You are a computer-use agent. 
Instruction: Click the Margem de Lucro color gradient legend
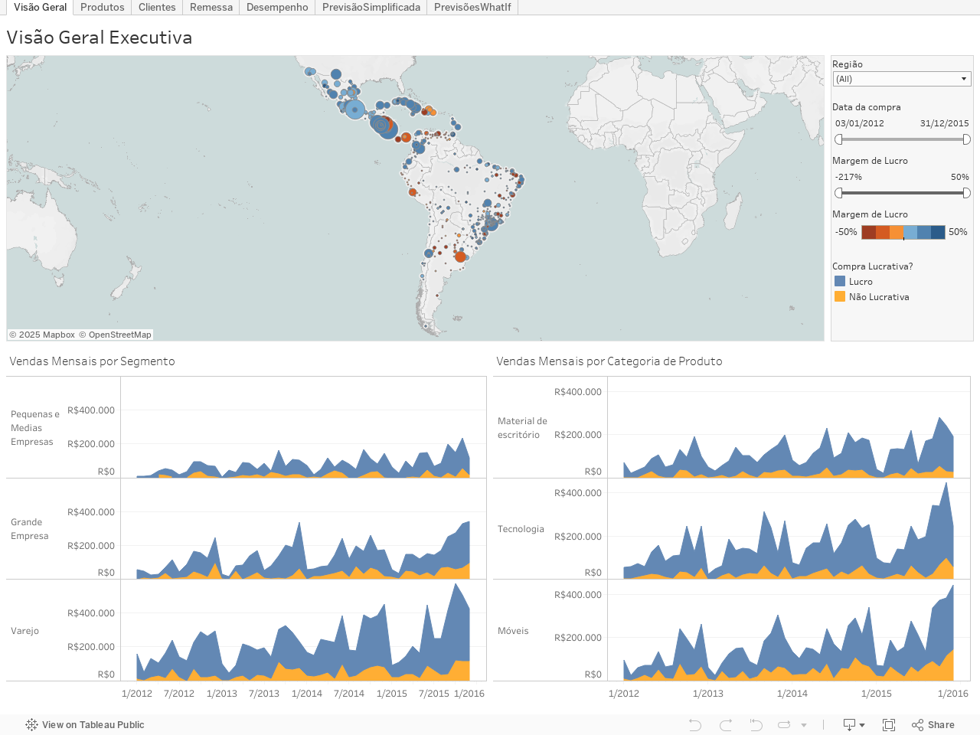pos(903,232)
